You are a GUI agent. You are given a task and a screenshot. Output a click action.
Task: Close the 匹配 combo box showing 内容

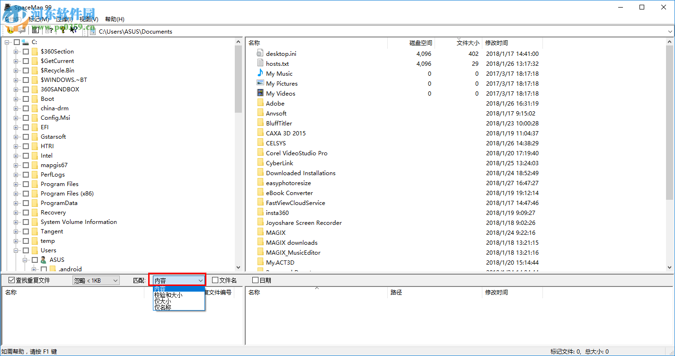[x=179, y=281]
